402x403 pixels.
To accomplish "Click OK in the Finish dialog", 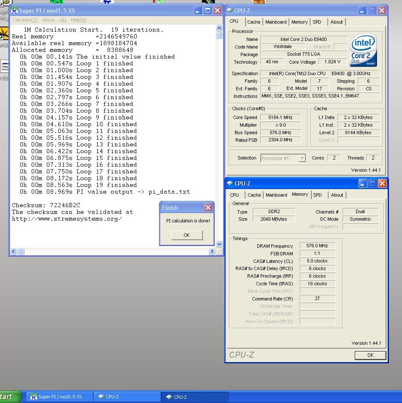I will coord(187,235).
